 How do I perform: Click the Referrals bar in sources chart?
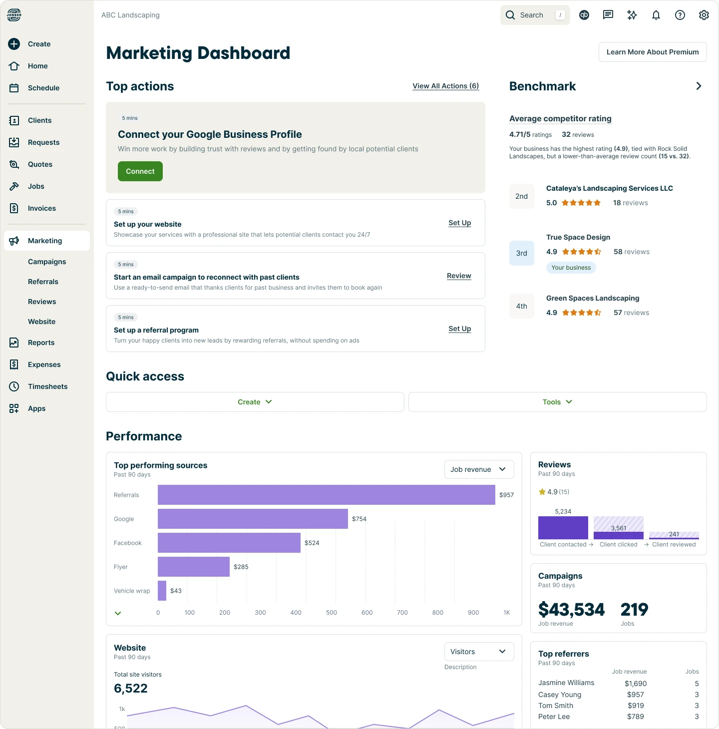[326, 495]
